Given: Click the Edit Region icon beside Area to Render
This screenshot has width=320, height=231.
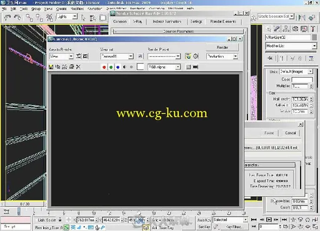Looking at the screenshot, I should click(x=78, y=56).
